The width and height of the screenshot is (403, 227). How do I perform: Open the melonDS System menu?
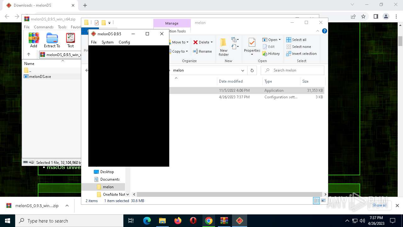107,42
